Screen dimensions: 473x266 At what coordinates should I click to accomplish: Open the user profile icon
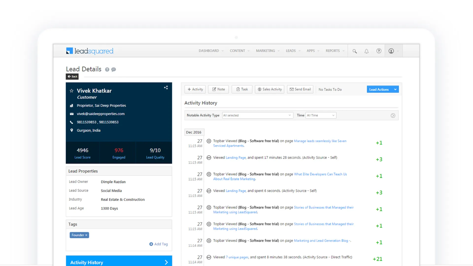391,51
